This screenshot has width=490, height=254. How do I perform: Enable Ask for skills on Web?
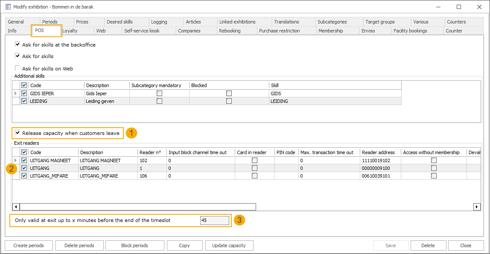tap(17, 68)
